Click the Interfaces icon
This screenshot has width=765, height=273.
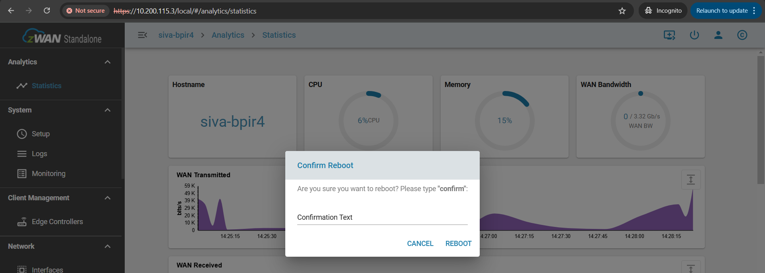[22, 269]
